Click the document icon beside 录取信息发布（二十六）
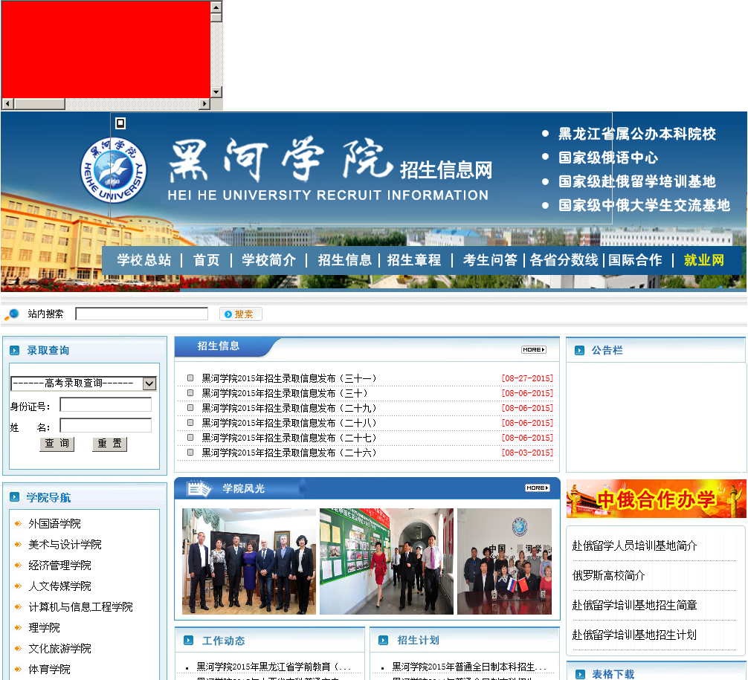Image resolution: width=748 pixels, height=680 pixels. tap(190, 452)
